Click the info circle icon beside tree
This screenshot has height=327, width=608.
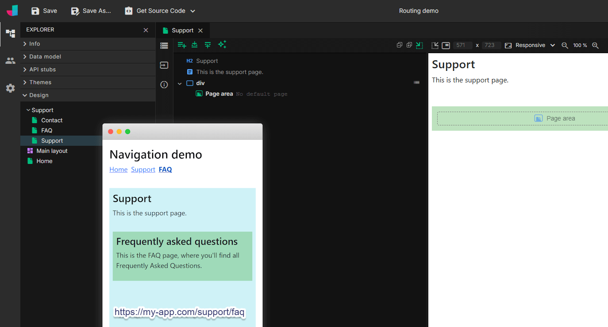click(x=164, y=85)
